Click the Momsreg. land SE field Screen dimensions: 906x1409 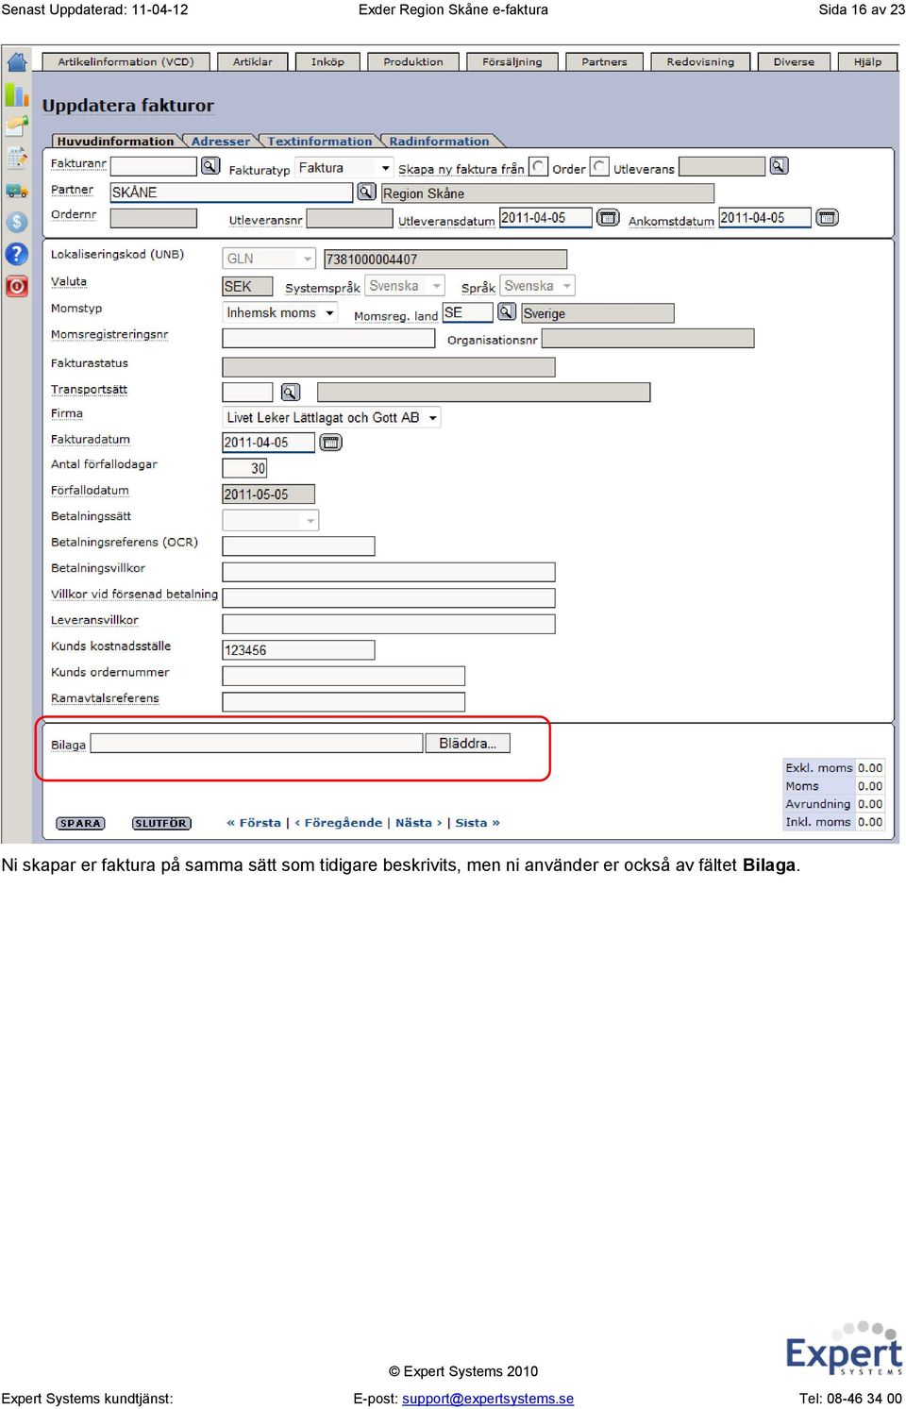coord(467,312)
